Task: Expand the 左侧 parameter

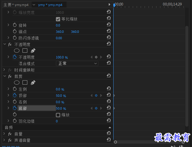Action: [x=8, y=89]
